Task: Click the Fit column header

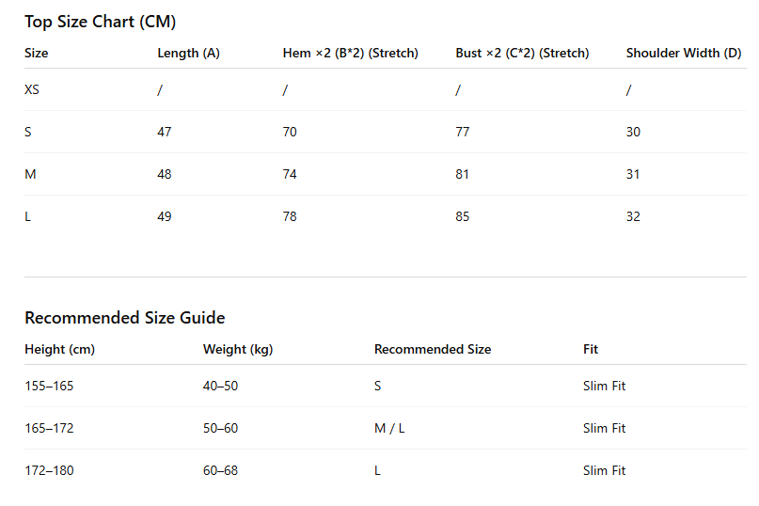Action: (591, 349)
